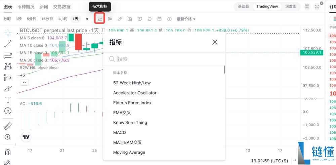Click the AO indicator label
Screen dimensions: 336x165
coord(23,104)
